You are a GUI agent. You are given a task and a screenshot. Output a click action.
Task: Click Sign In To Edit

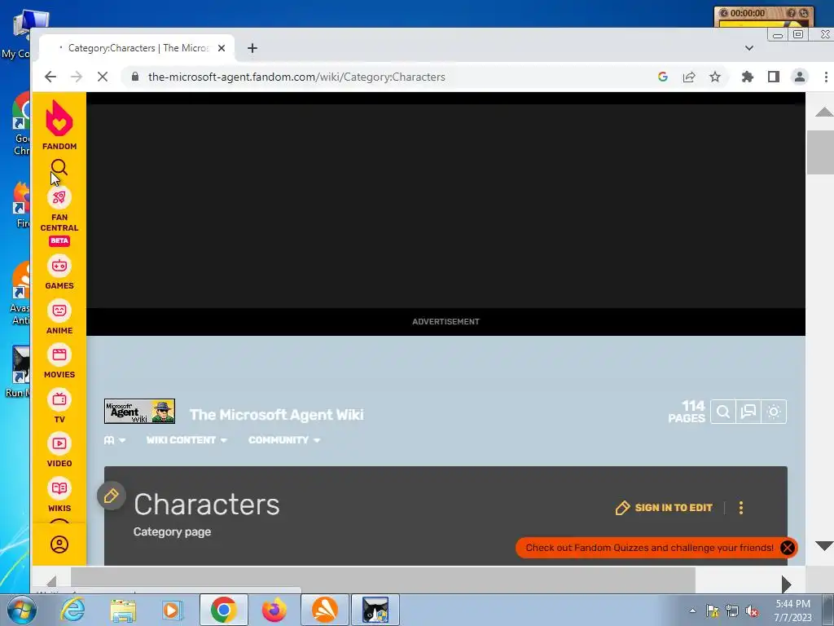click(x=664, y=508)
